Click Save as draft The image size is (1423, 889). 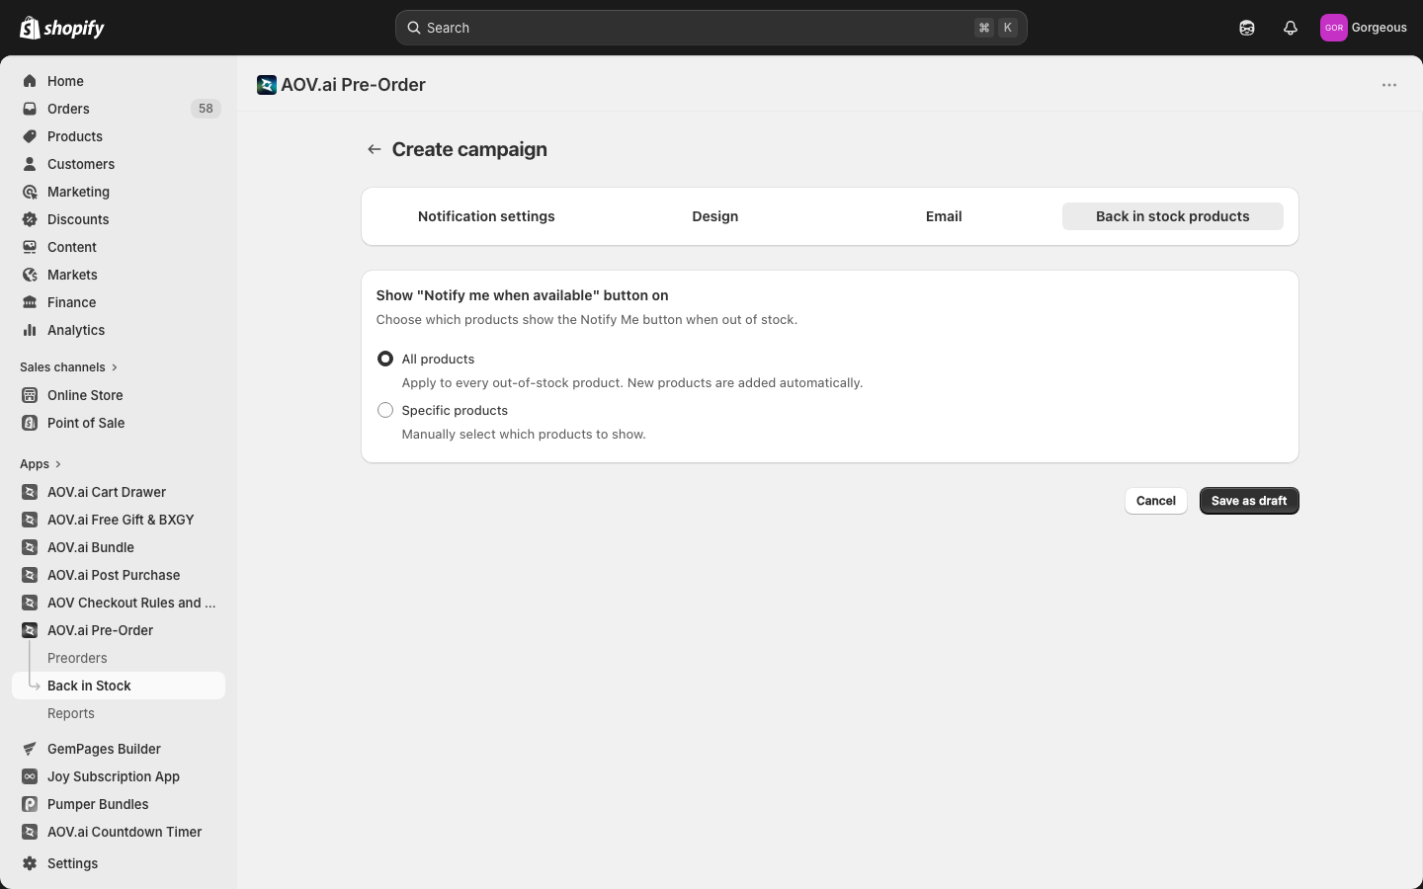point(1249,501)
